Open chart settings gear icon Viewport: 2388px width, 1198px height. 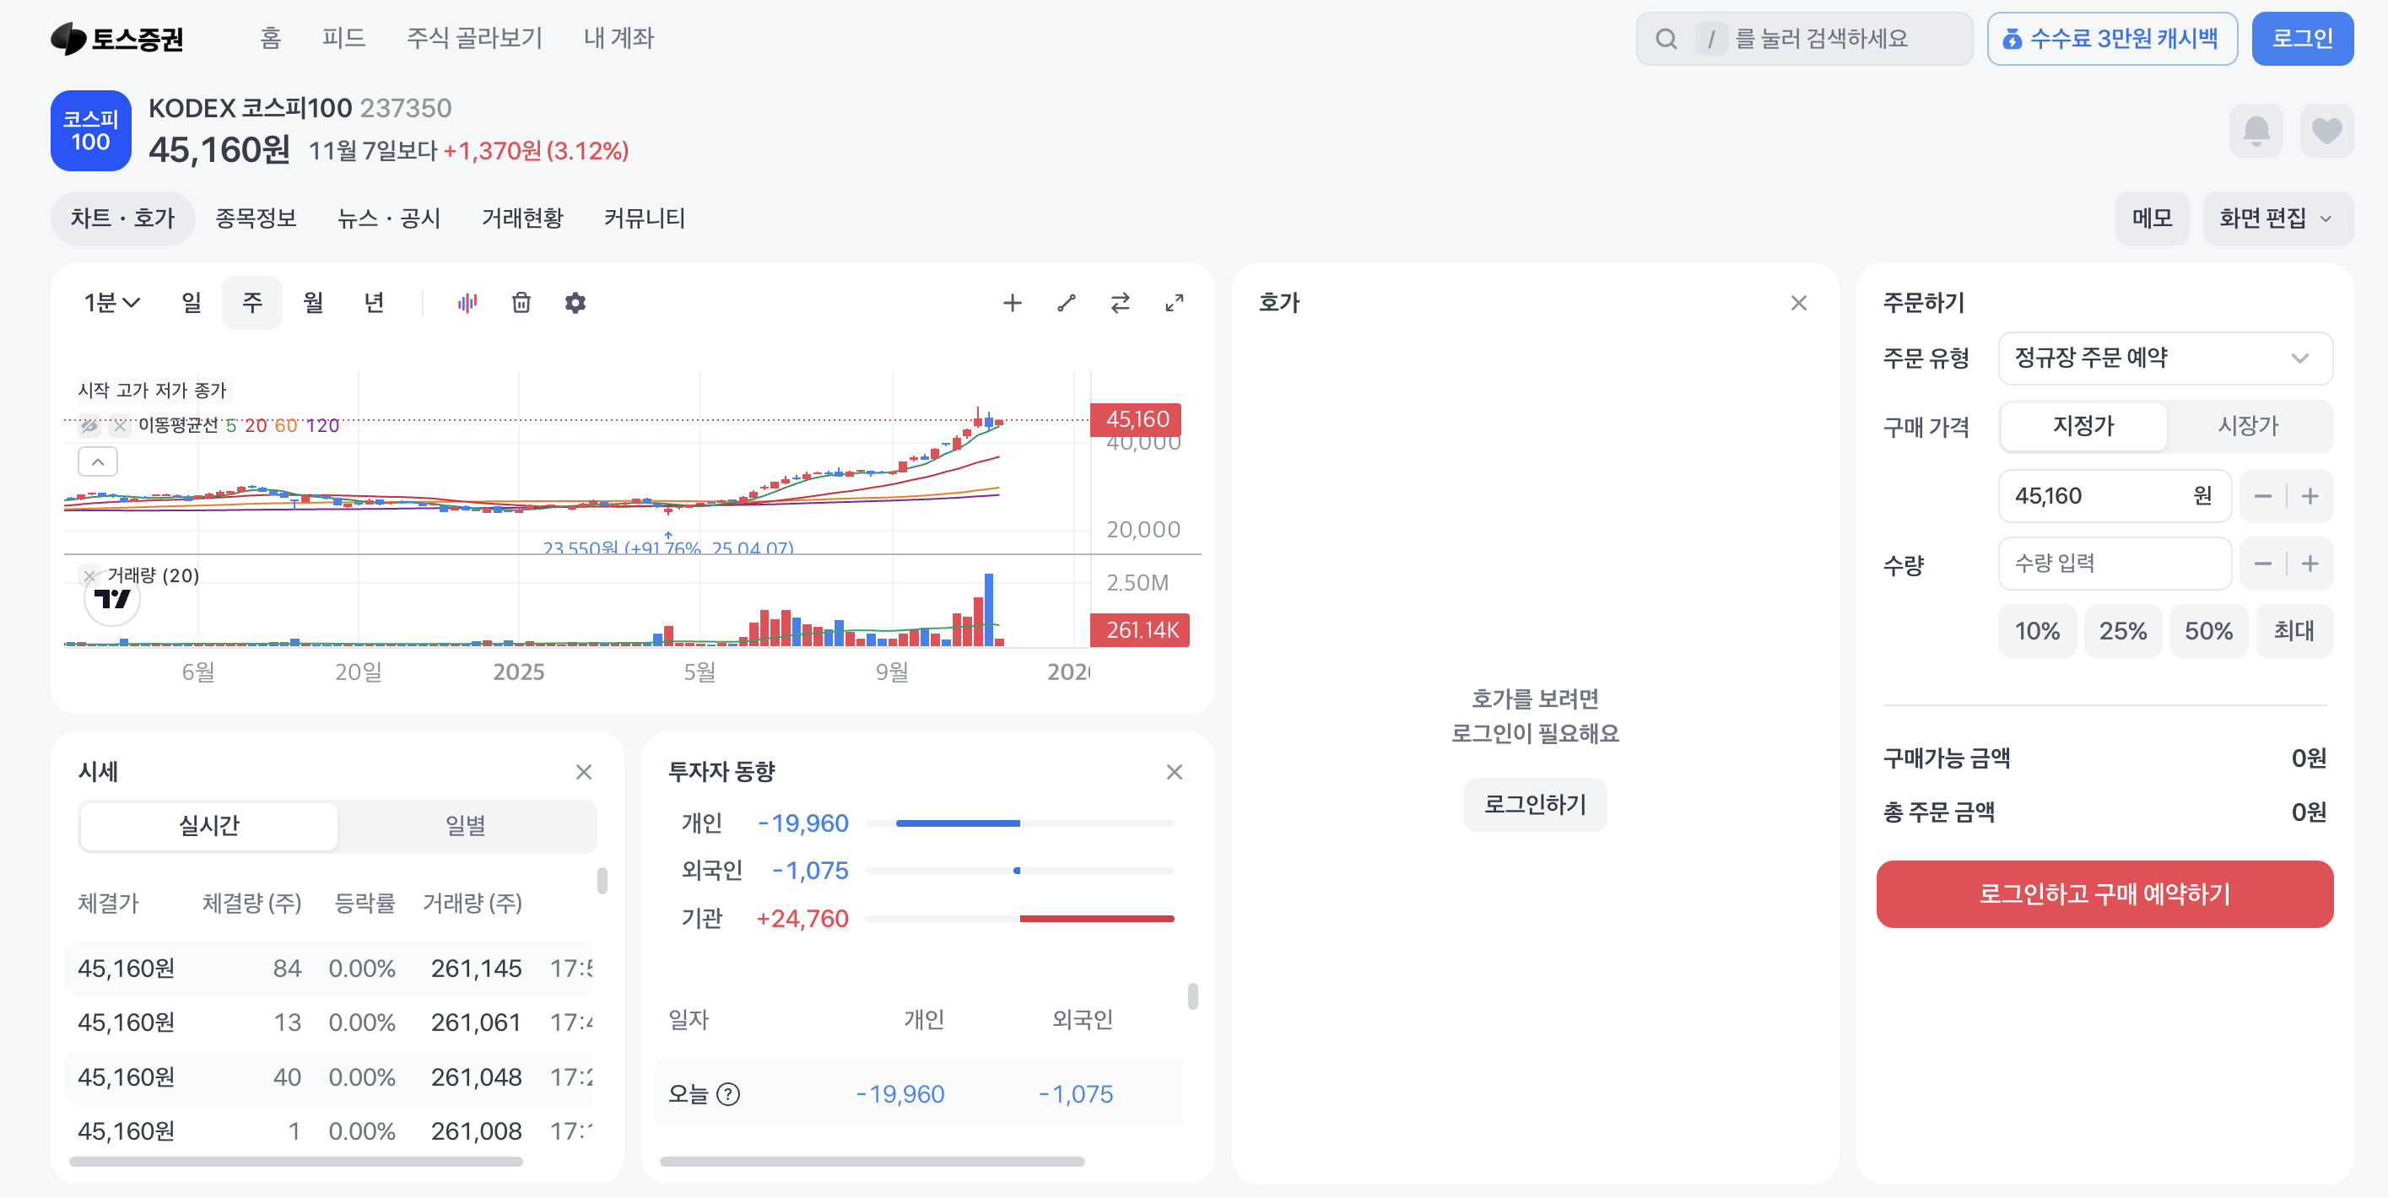(575, 303)
